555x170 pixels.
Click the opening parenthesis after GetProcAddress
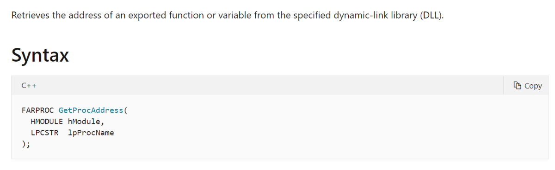click(125, 111)
